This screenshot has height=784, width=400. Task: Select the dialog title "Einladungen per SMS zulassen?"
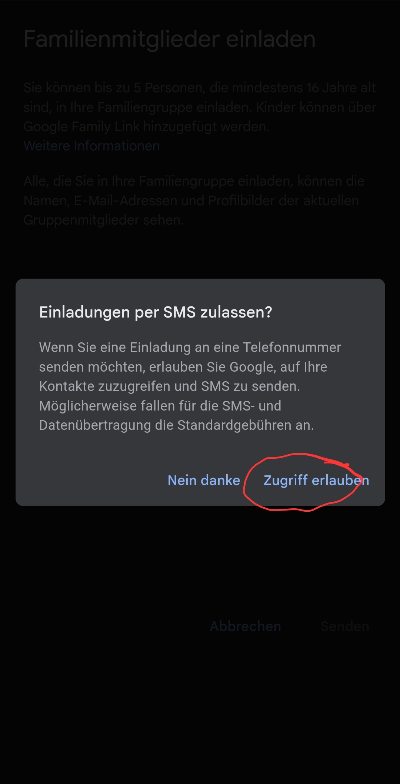pos(156,312)
